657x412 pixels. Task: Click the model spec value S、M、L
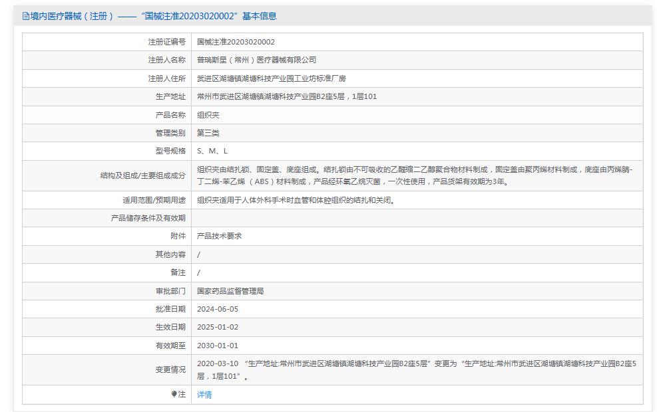(212, 151)
